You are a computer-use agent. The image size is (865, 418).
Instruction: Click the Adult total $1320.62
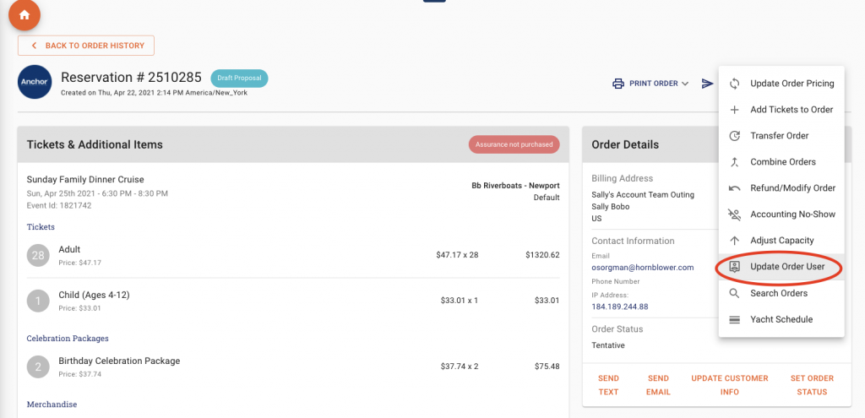[542, 255]
